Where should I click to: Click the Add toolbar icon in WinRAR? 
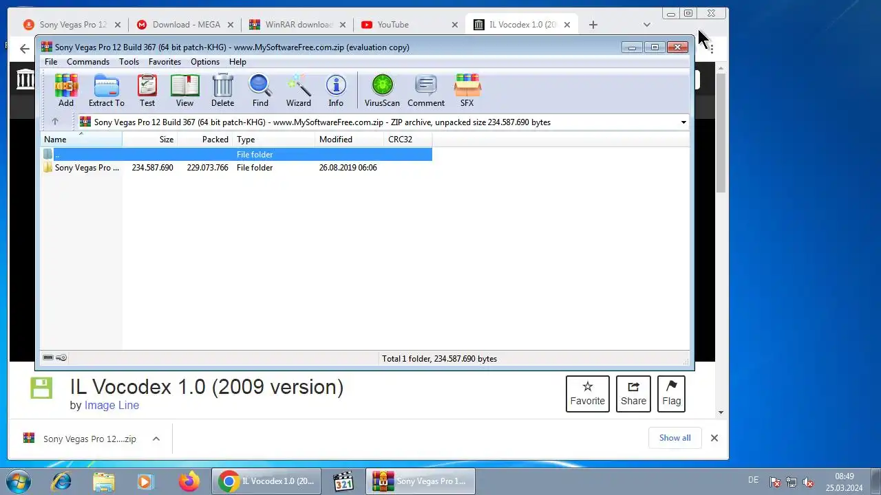[x=66, y=90]
